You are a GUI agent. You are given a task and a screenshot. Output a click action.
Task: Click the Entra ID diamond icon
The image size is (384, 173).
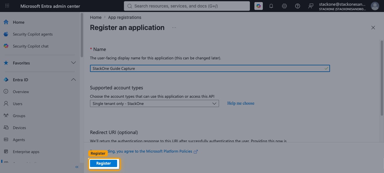(6, 80)
